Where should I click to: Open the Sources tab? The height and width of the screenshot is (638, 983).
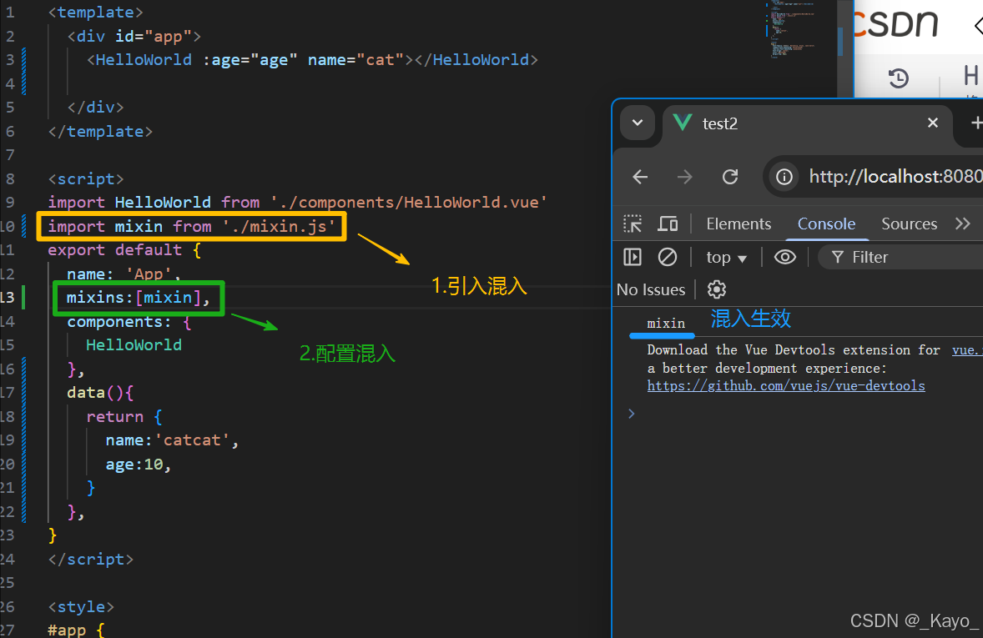(x=909, y=224)
